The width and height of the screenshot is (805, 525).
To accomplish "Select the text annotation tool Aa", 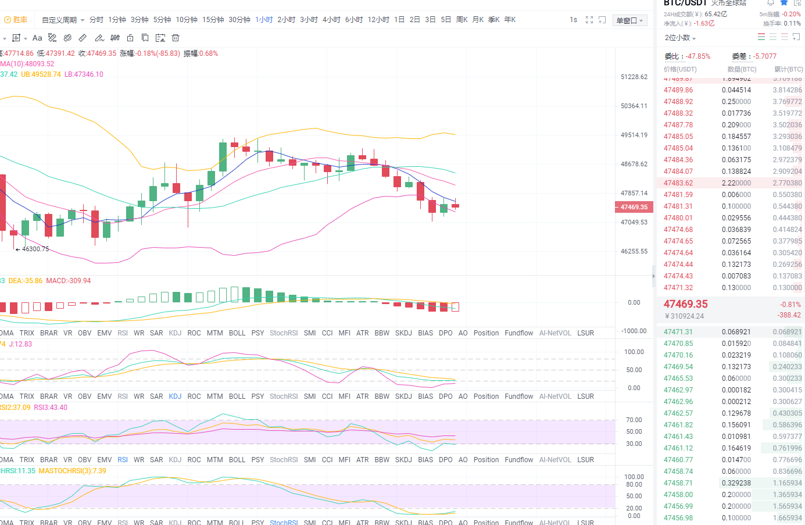I will (x=37, y=38).
